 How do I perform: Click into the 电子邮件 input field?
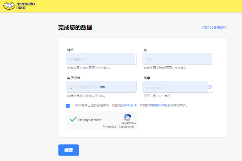(101, 87)
